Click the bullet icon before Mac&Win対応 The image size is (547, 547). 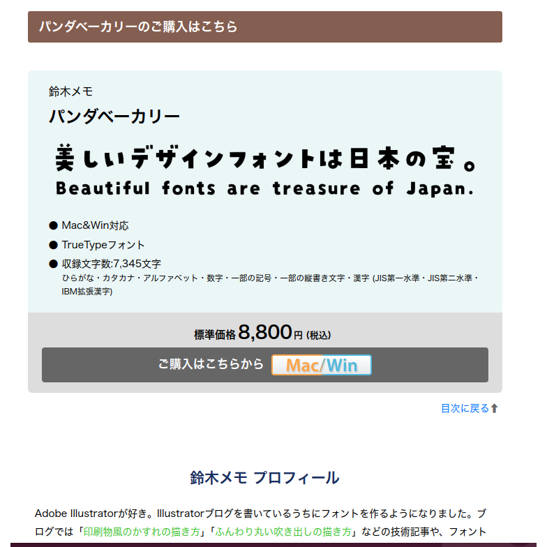pyautogui.click(x=53, y=226)
